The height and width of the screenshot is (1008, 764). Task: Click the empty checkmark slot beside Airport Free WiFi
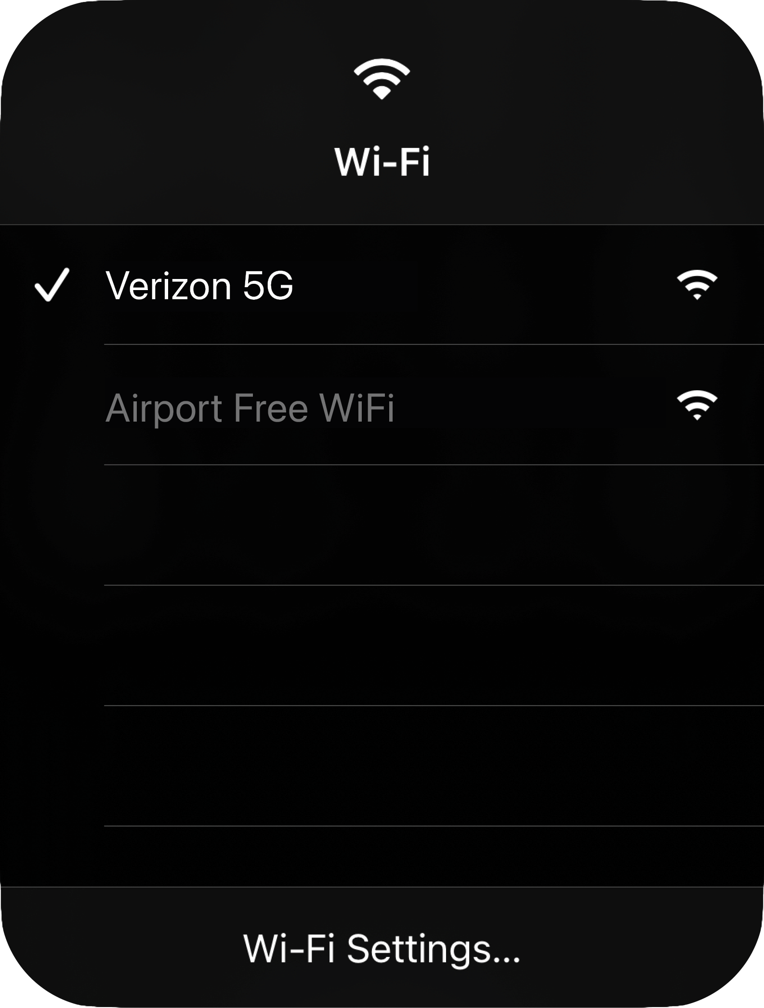(52, 405)
